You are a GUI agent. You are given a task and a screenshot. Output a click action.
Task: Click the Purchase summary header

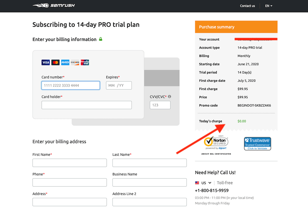coord(236,27)
